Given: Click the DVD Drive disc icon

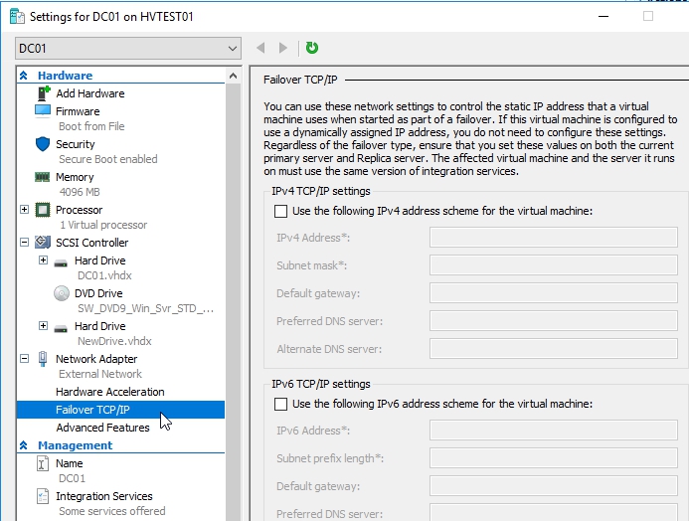Looking at the screenshot, I should coord(61,293).
